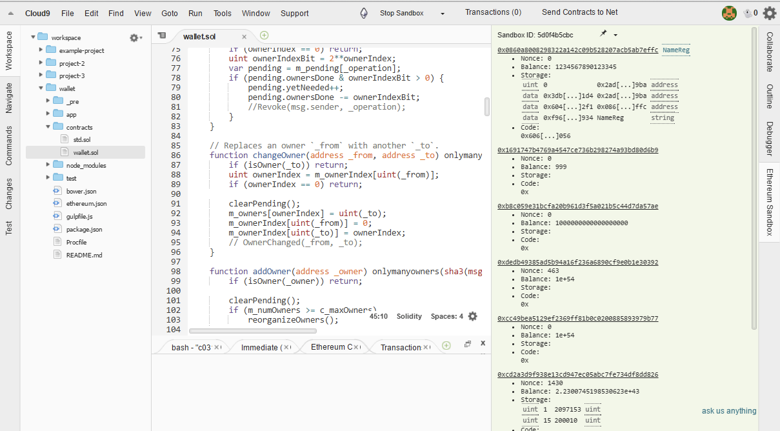Screen dimensions: 780x431
Task: Toggle the Collaborate side panel
Action: point(770,52)
